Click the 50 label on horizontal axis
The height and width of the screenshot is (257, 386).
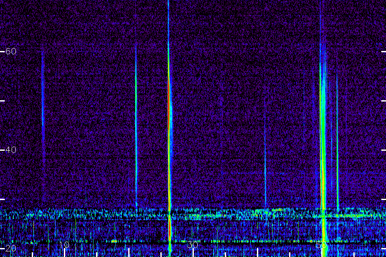[321, 245]
